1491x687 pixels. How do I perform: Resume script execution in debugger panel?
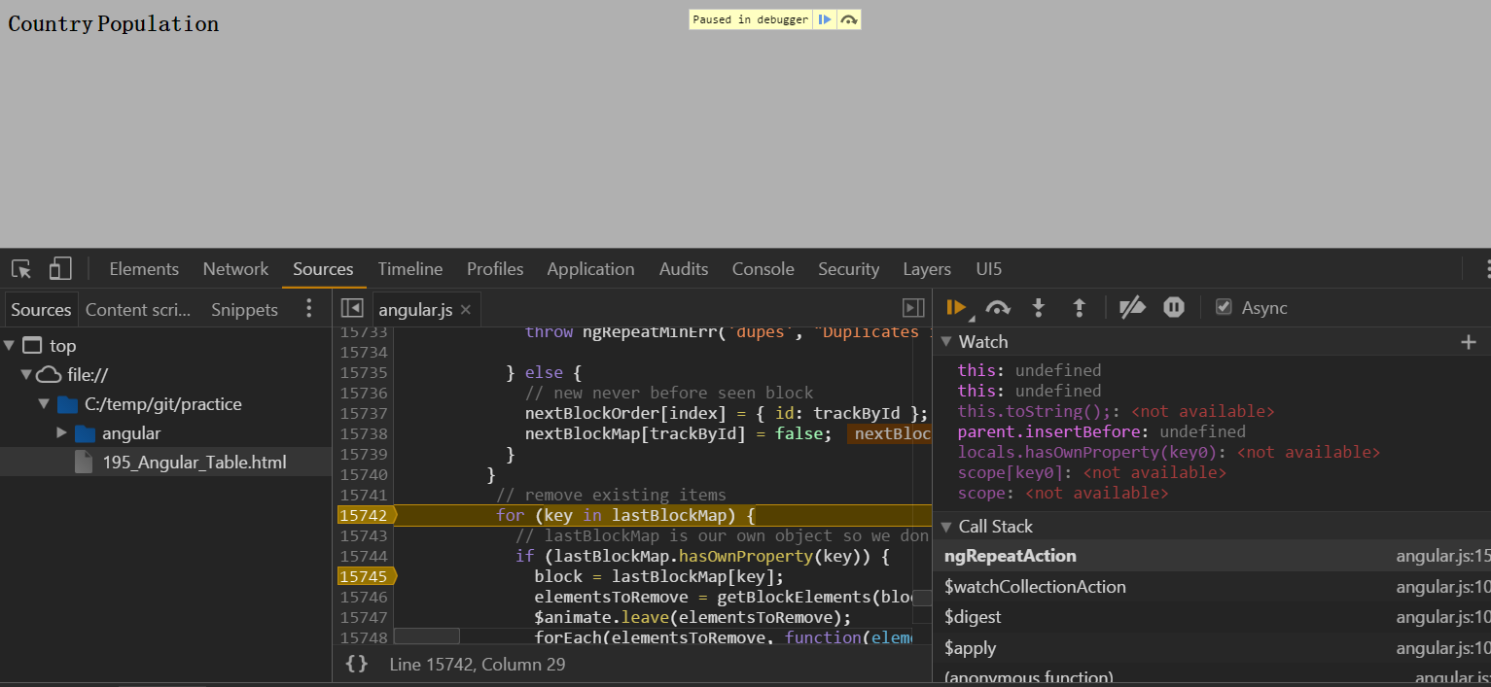click(x=956, y=308)
